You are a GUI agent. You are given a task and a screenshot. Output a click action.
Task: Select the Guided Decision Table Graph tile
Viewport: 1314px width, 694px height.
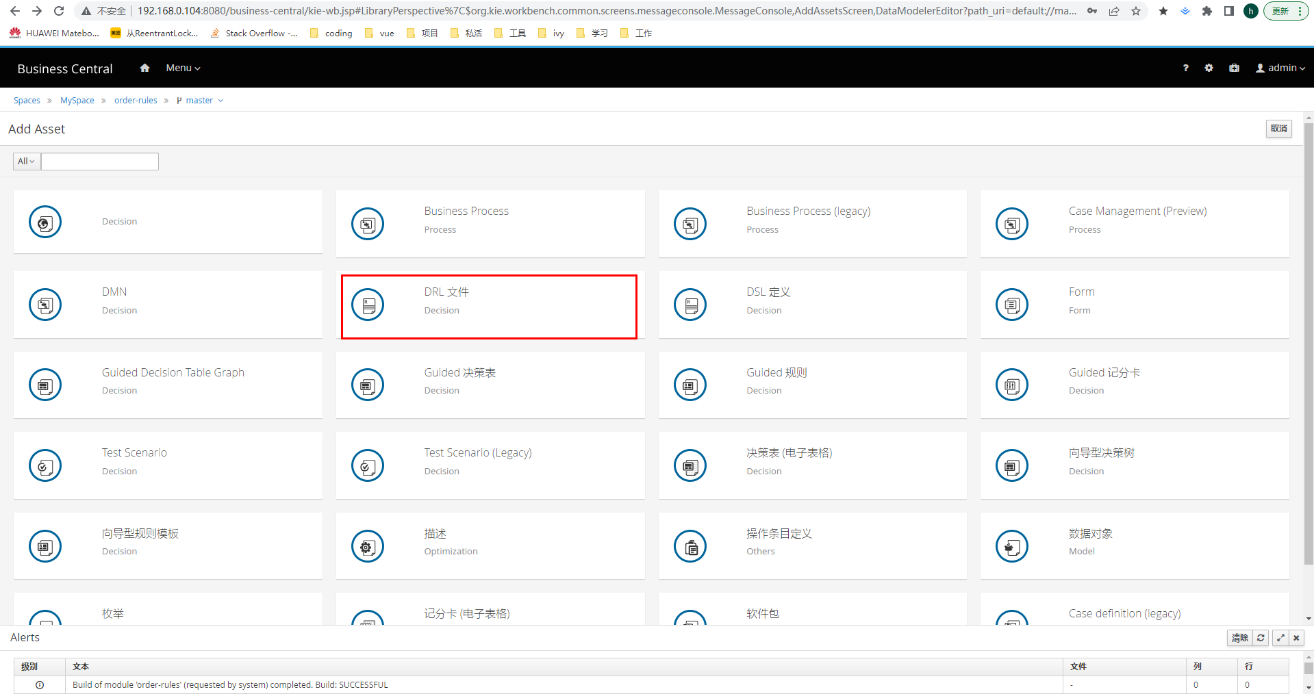[168, 385]
